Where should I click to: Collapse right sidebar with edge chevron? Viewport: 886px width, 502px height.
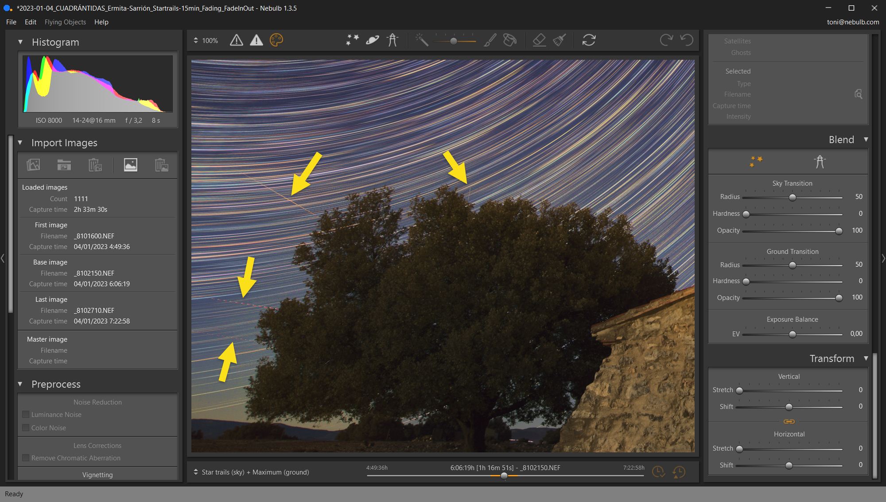(x=883, y=258)
